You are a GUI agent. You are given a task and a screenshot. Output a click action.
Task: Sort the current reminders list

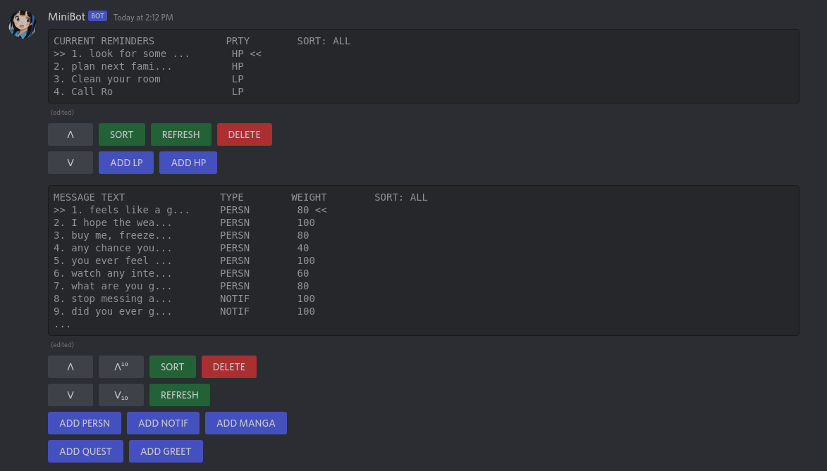point(121,134)
